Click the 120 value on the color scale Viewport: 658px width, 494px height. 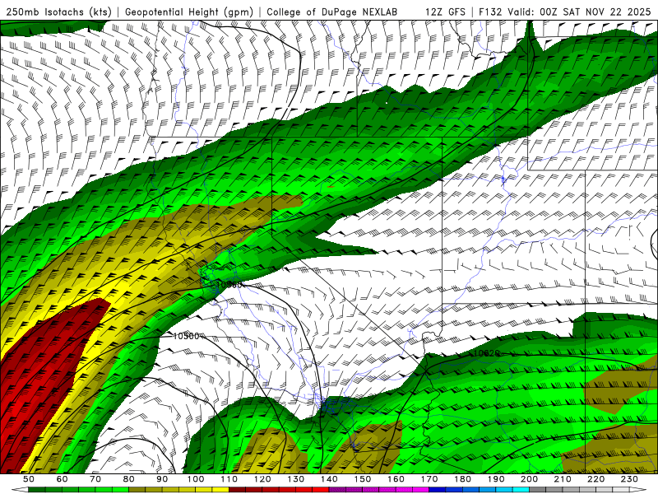pos(262,479)
